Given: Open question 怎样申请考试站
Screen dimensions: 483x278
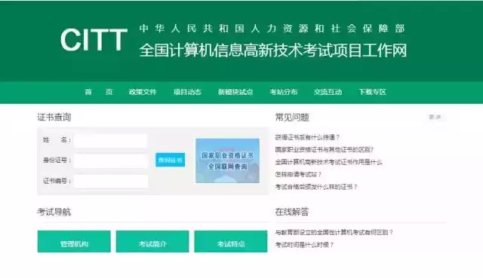Looking at the screenshot, I should (298, 174).
